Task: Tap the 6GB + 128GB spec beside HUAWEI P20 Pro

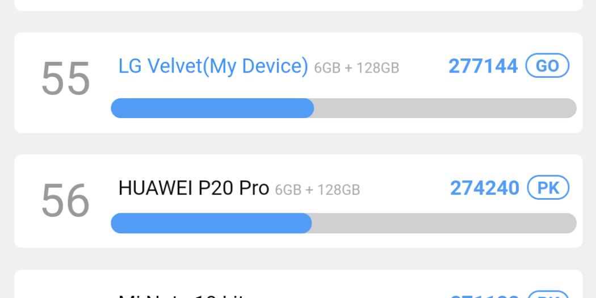Action: [317, 190]
